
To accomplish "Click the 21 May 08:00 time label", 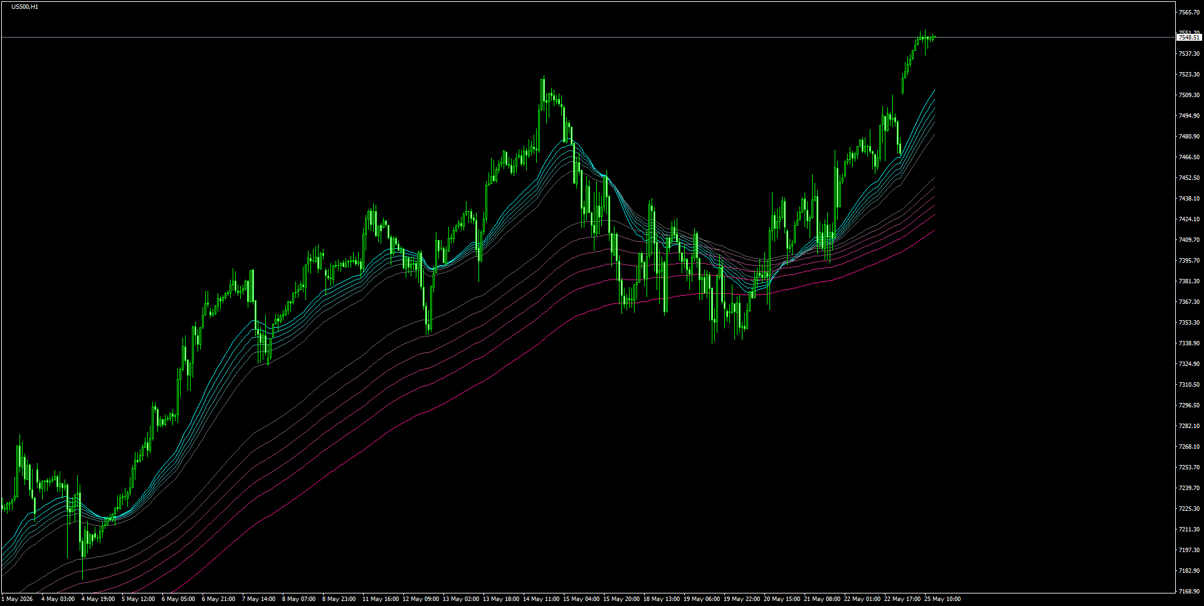I will [x=822, y=599].
